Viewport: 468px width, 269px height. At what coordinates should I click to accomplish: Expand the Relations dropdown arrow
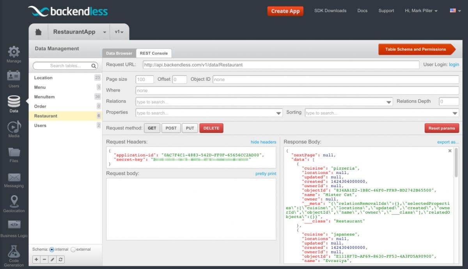click(389, 102)
